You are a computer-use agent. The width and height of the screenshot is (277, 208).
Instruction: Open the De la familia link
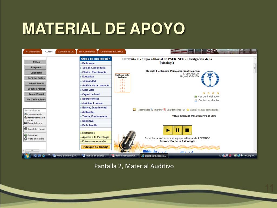point(95,125)
